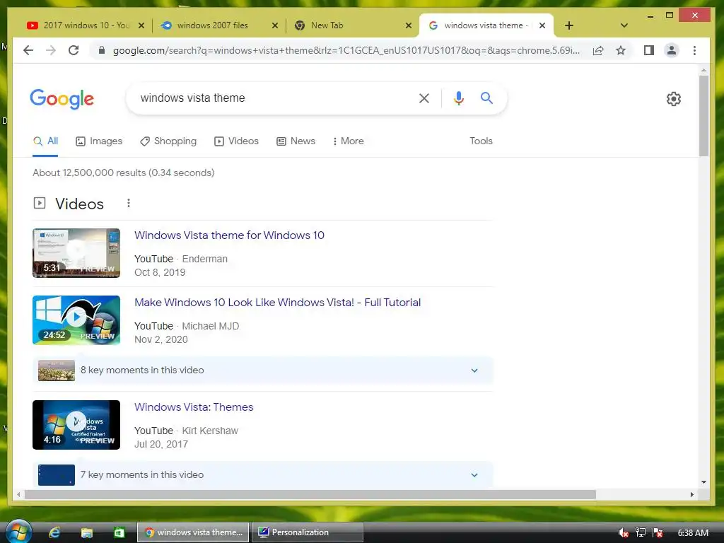Select Shopping search tab

[168, 141]
